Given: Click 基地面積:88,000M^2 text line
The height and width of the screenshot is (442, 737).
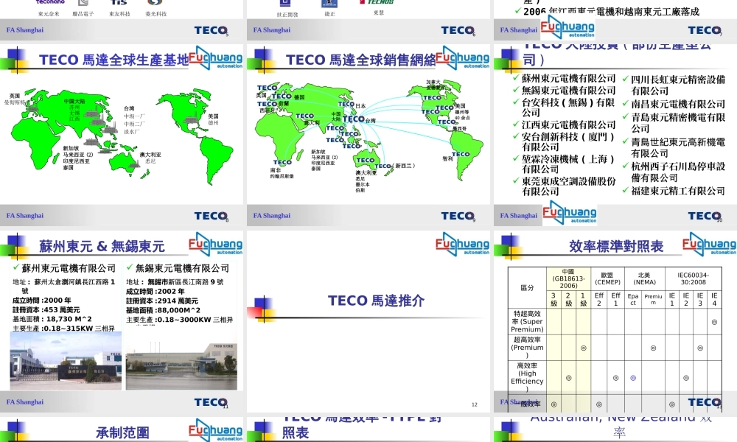Looking at the screenshot, I should 163,310.
